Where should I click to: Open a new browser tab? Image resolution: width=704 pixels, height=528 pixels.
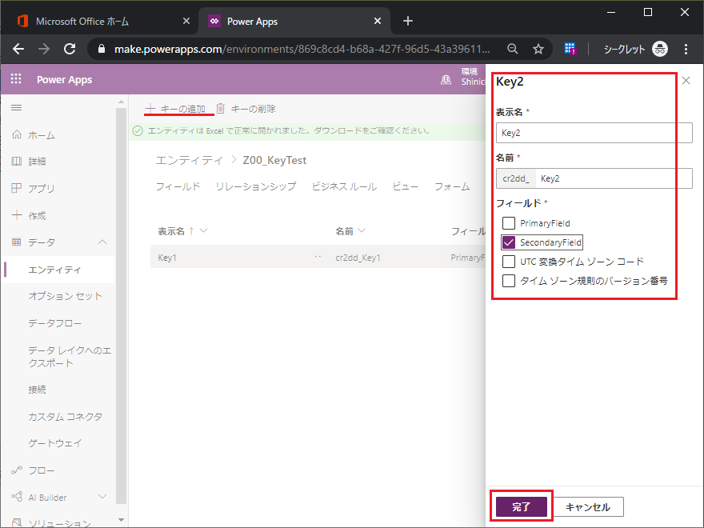point(408,21)
